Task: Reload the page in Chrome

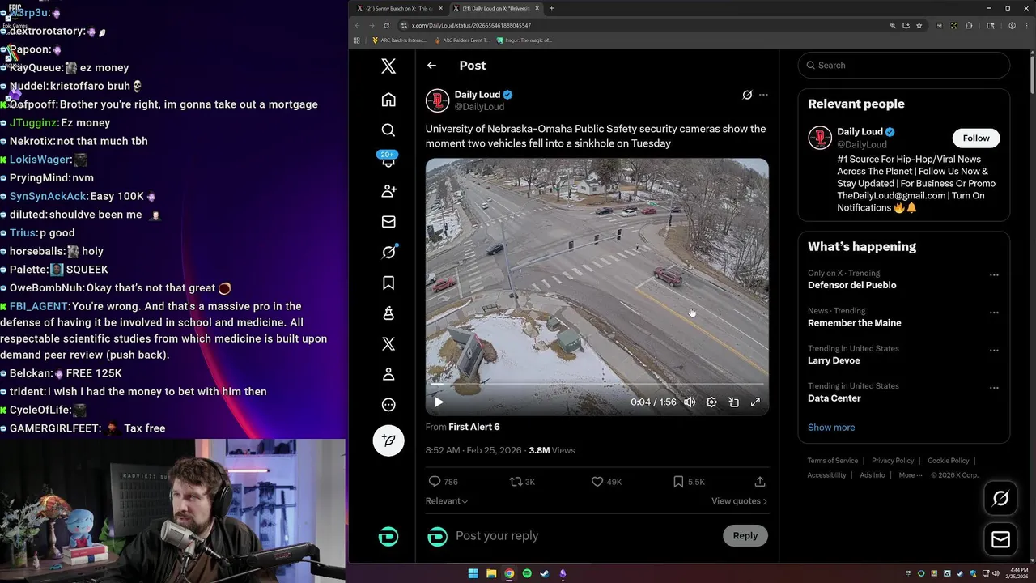Action: tap(386, 25)
